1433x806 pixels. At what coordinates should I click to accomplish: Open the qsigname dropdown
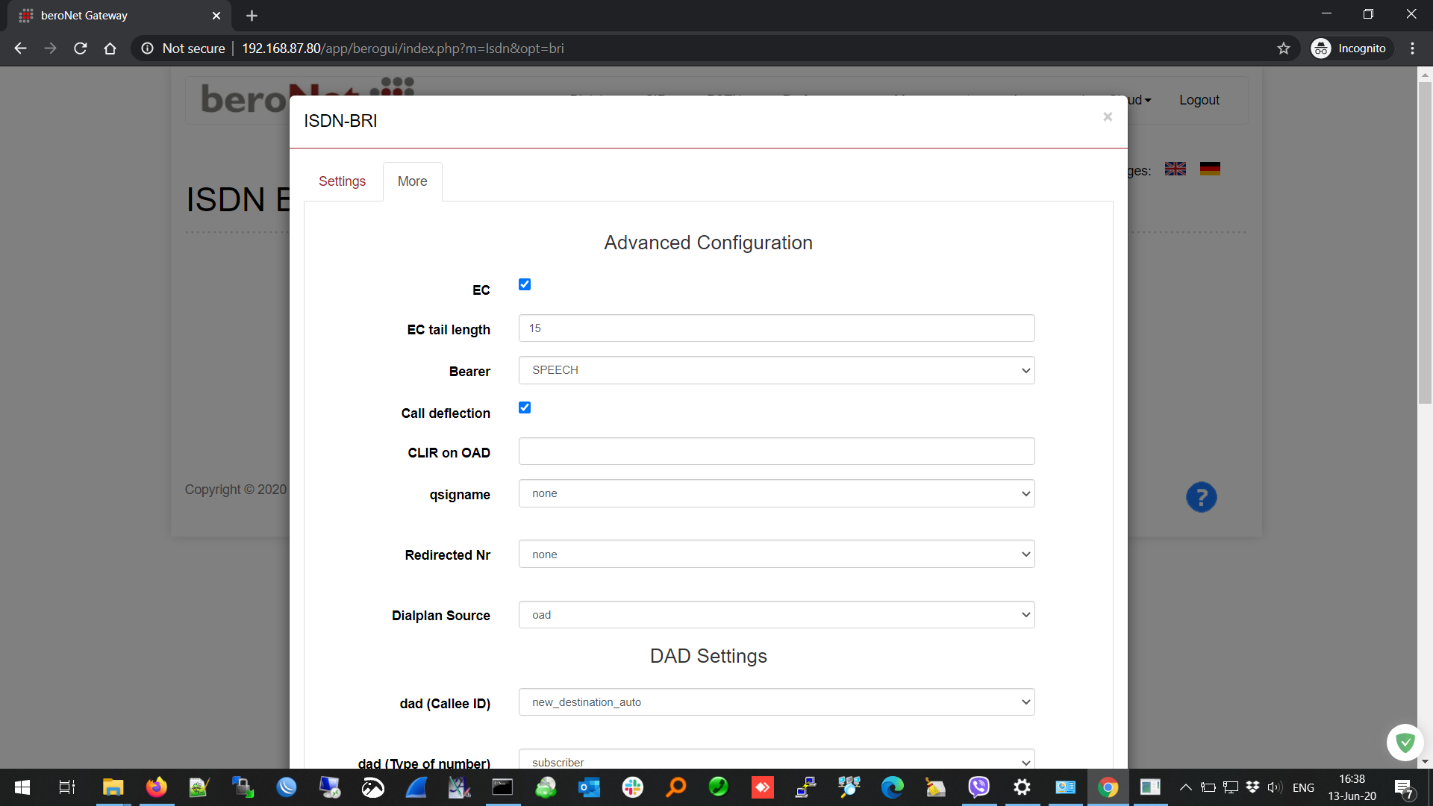pos(776,493)
